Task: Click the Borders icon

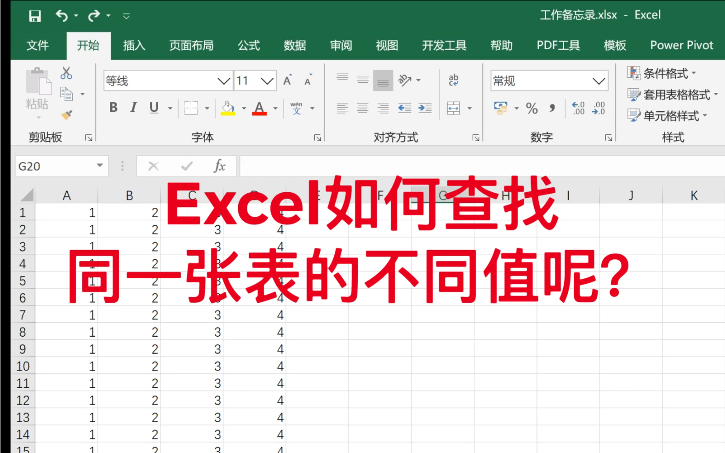Action: coord(191,108)
